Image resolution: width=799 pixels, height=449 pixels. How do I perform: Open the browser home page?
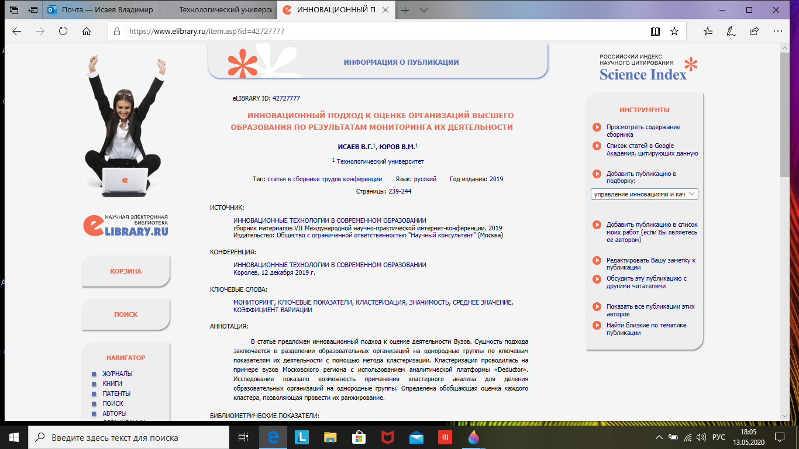coord(87,32)
